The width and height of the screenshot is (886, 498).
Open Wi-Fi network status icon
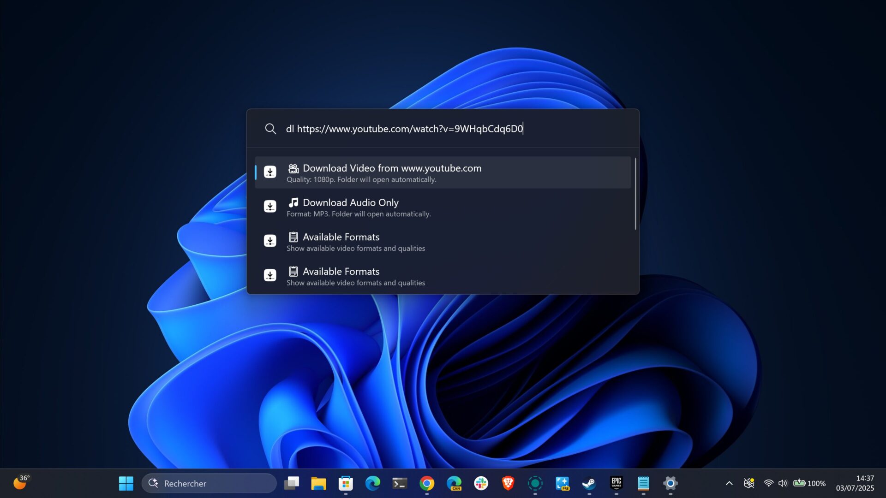(x=768, y=483)
